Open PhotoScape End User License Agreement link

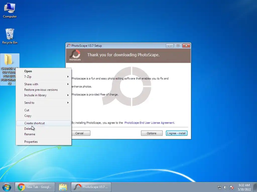coord(149,123)
